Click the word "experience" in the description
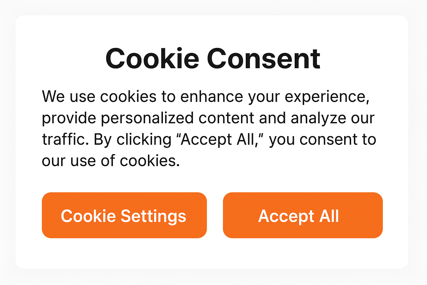The image size is (427, 285). tap(327, 97)
